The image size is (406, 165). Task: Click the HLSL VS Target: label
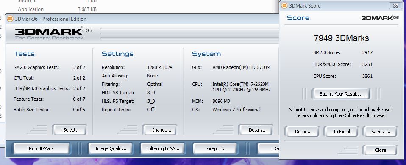coord(118,93)
